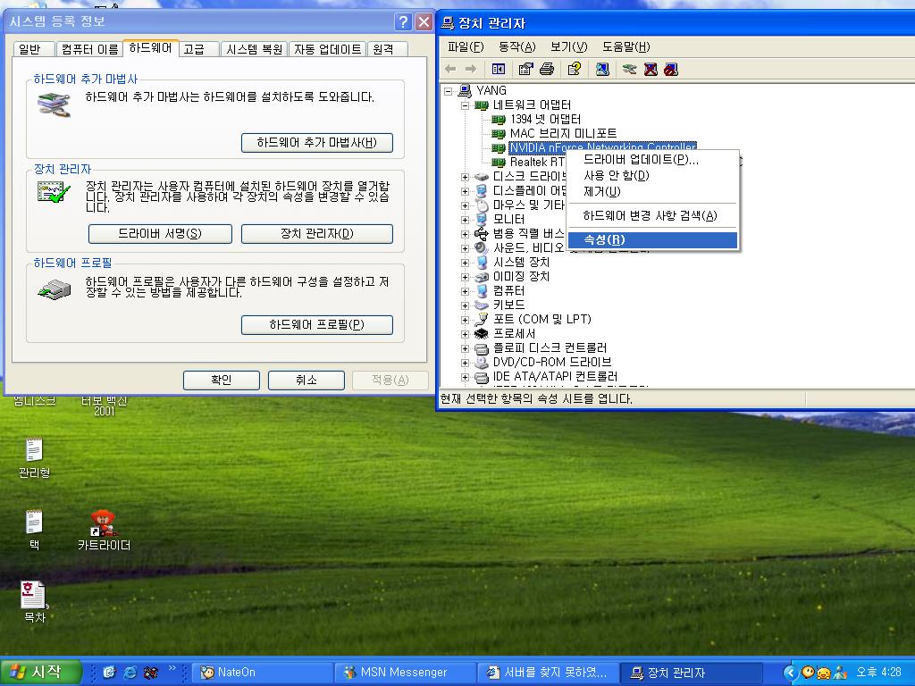Select the 카트라이더 desktop shortcut icon
Image resolution: width=915 pixels, height=686 pixels.
pyautogui.click(x=104, y=523)
